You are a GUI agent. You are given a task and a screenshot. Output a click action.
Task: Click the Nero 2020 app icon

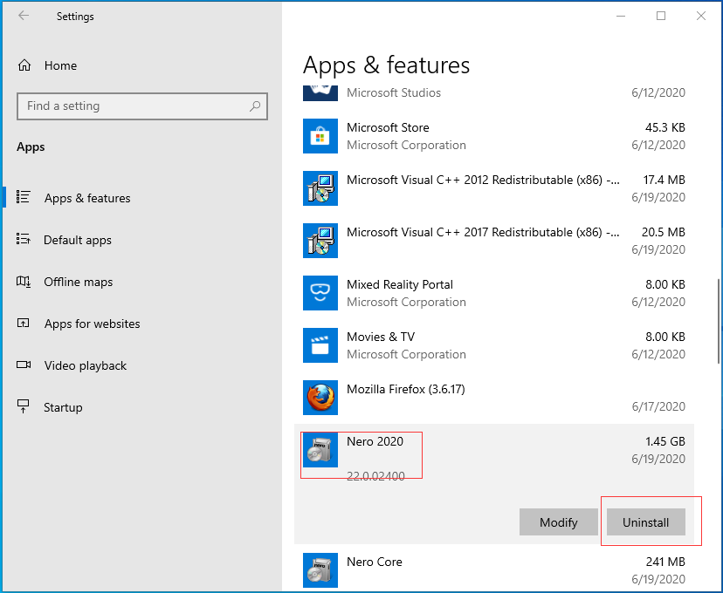pos(320,450)
